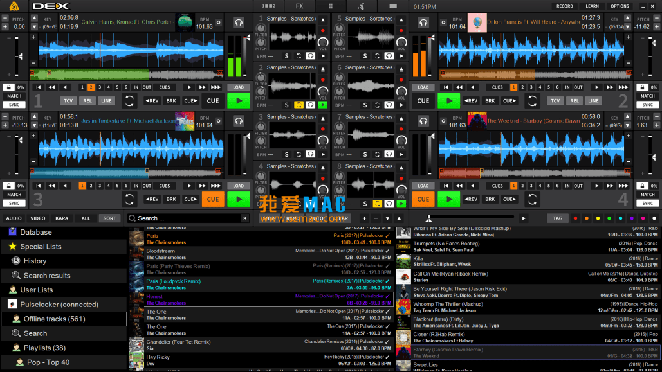662x372 pixels.
Task: Hit green play on deck 3
Action: click(x=239, y=199)
